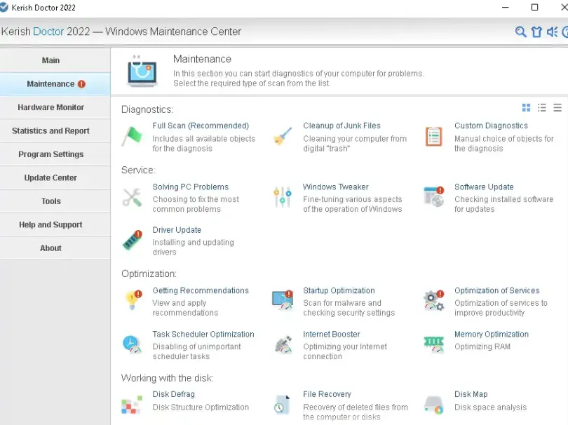
Task: Switch to bulleted list view
Action: click(542, 108)
